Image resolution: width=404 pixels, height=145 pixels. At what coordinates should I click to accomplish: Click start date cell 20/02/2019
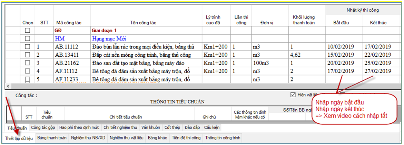[344, 63]
